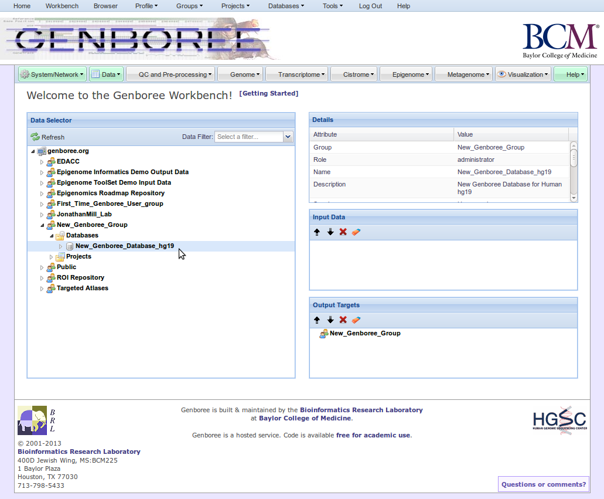
Task: Open the Databases top menu
Action: click(286, 6)
